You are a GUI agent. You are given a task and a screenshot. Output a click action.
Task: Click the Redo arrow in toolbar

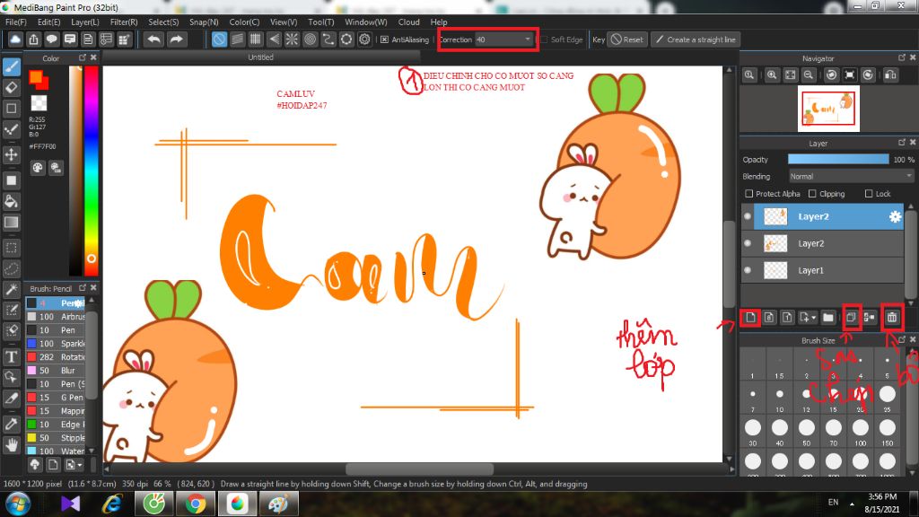pyautogui.click(x=176, y=39)
